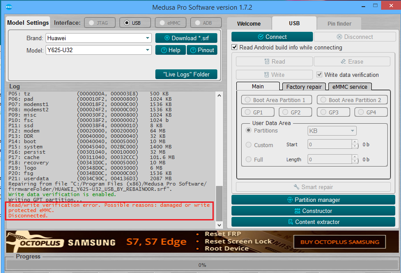Click the Read document icon

(267, 61)
